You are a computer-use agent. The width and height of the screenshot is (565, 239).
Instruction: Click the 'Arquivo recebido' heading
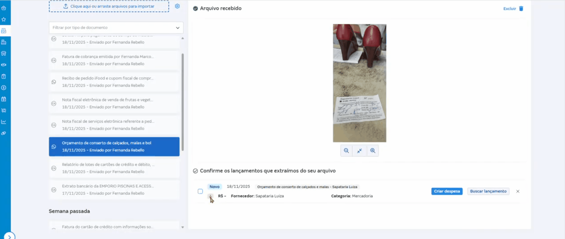point(221,8)
